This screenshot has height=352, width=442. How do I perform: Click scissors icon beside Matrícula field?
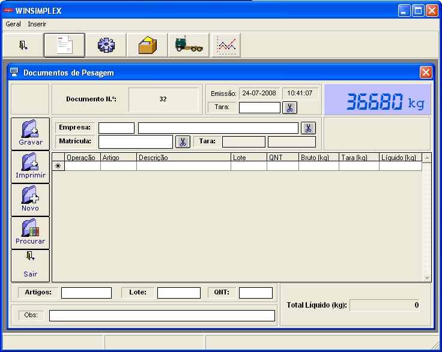183,142
